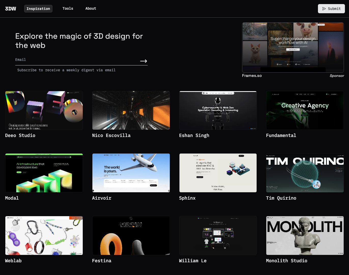Click the 3DW logo
349x275 pixels.
tap(11, 8)
